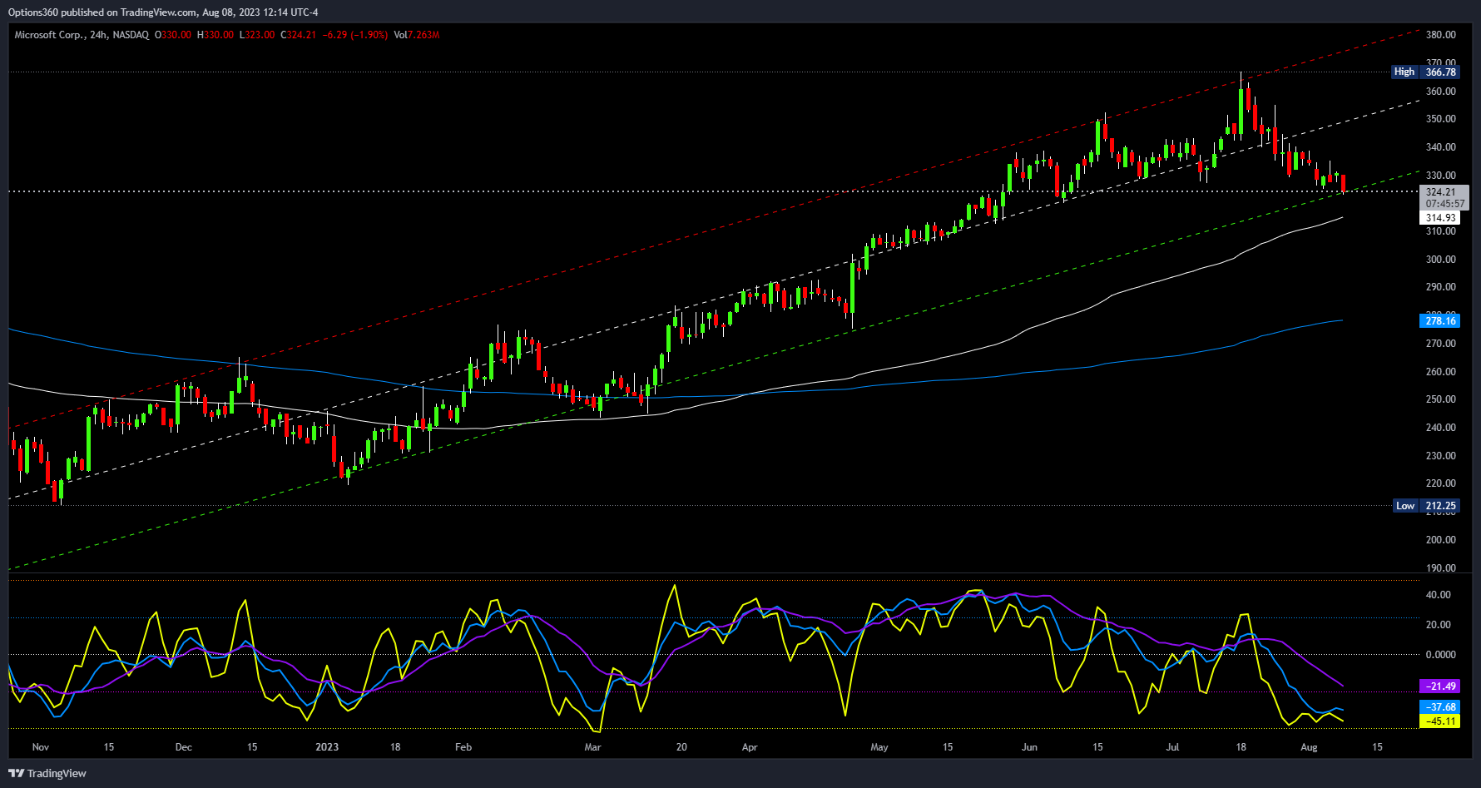Click the closing price C324.21 readout

pos(299,35)
